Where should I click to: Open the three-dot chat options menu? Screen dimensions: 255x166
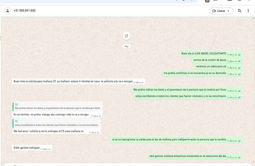tap(248, 11)
